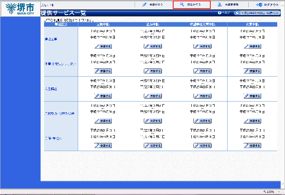
Task: Click the clock icon beside the date display
Action: coord(237,13)
